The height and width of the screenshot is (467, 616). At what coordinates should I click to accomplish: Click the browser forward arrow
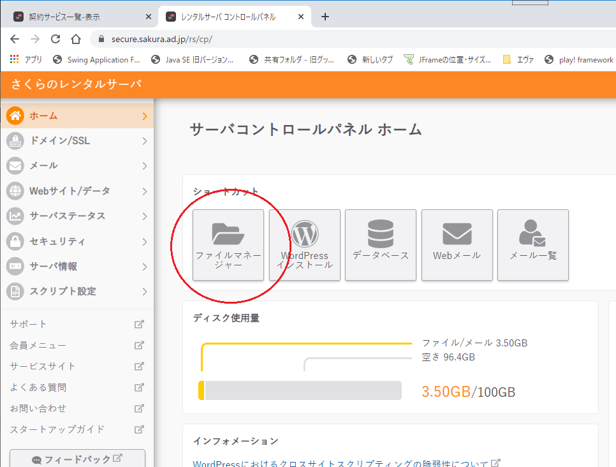pyautogui.click(x=35, y=39)
